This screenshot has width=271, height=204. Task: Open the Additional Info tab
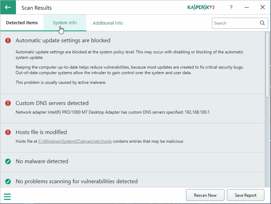pos(108,23)
